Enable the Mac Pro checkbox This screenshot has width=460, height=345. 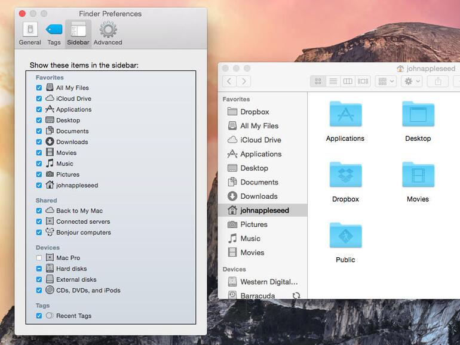tap(39, 258)
